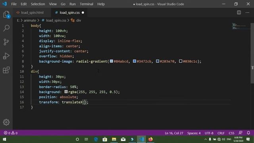Split the editor to the right
Screen dimensions: 254x143
click(x=239, y=12)
